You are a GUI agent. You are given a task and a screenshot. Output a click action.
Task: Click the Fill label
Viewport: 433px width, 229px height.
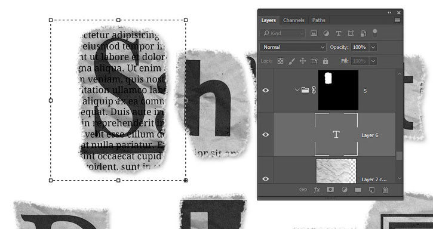[345, 61]
